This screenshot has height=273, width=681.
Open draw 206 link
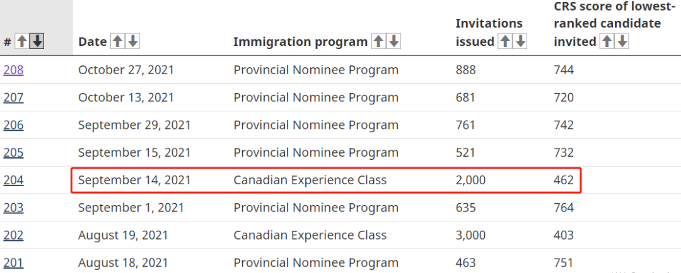coord(13,125)
